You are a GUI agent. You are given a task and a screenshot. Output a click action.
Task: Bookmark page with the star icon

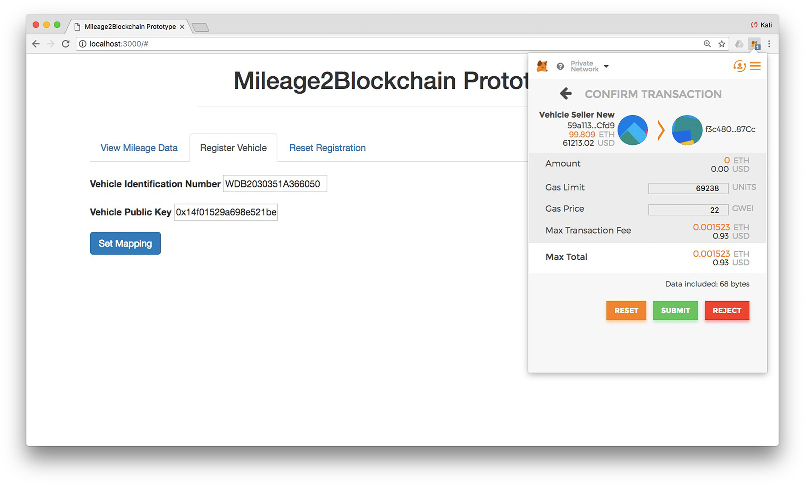click(x=722, y=44)
